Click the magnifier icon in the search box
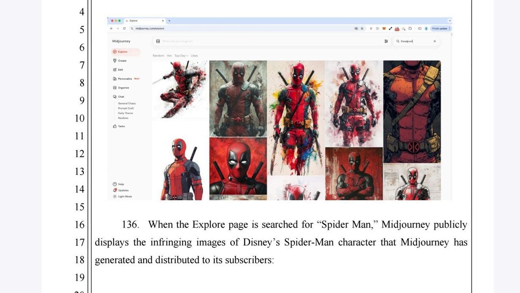This screenshot has width=520, height=293. [398, 41]
